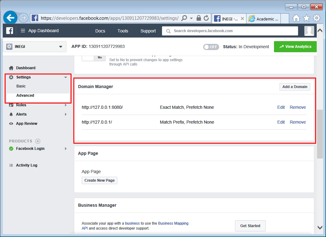
Task: Open the INEGI app selector dropdown
Action: click(35, 46)
